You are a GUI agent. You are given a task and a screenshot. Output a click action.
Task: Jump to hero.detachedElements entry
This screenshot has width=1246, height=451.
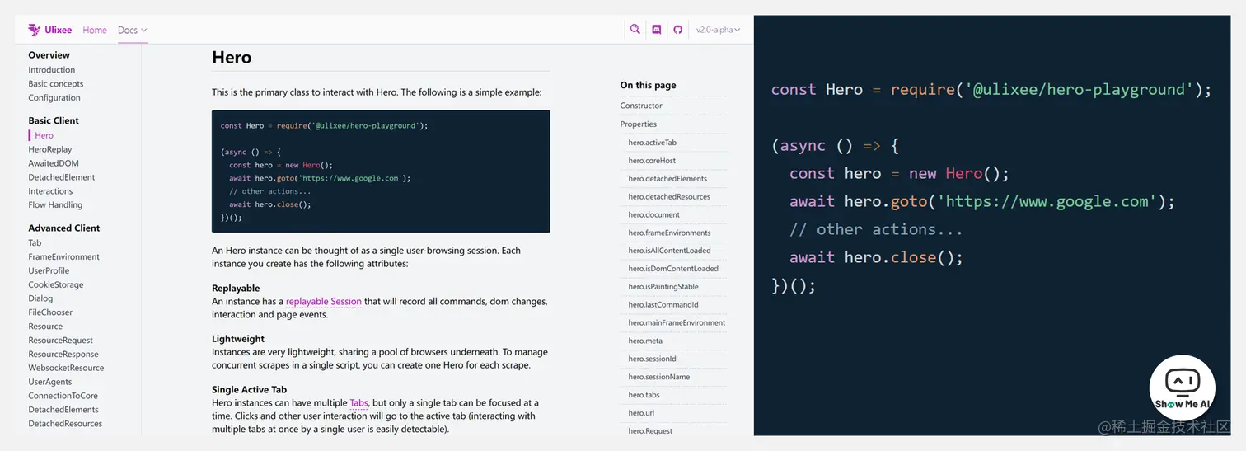coord(667,179)
